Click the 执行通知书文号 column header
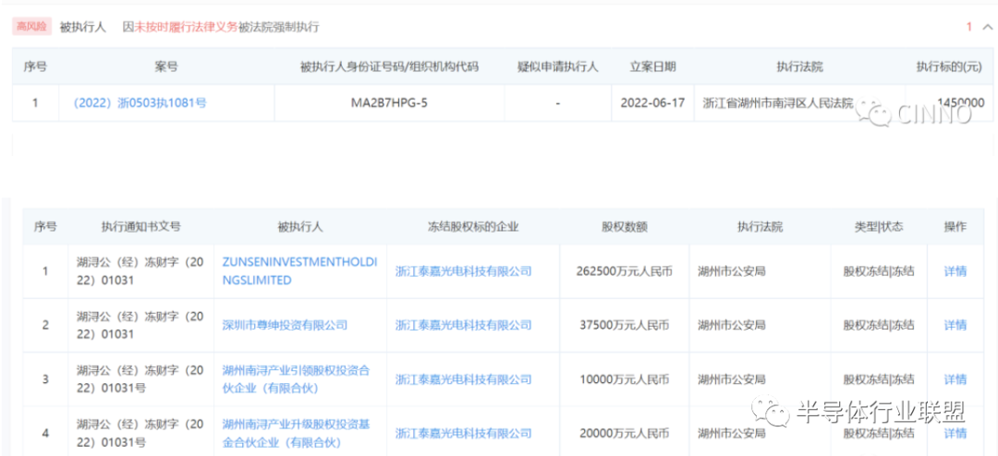This screenshot has width=998, height=456. [x=140, y=226]
